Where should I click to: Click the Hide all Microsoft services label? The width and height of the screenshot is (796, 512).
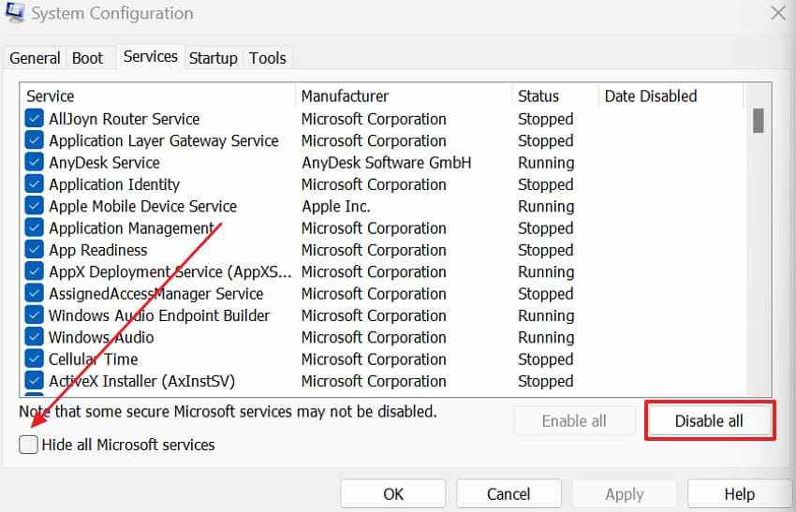click(x=128, y=445)
